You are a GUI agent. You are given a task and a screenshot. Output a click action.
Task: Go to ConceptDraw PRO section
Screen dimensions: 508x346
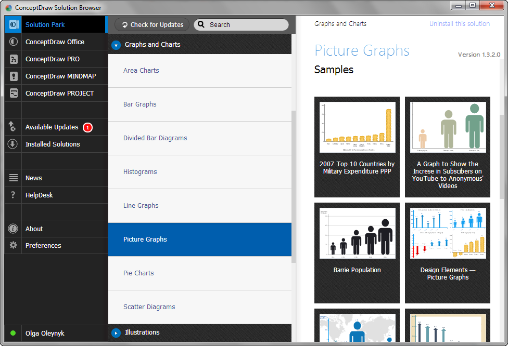coord(56,59)
